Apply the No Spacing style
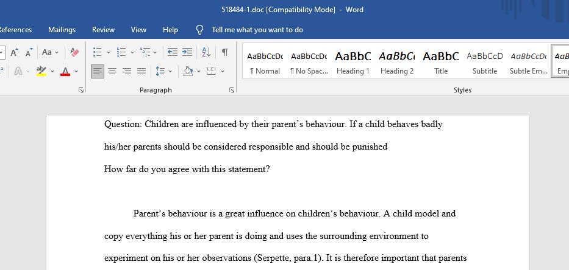This screenshot has height=270, width=569. 309,61
